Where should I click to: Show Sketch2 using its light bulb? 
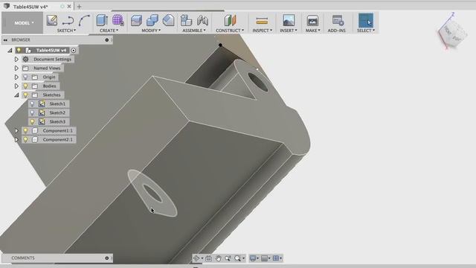tap(32, 112)
